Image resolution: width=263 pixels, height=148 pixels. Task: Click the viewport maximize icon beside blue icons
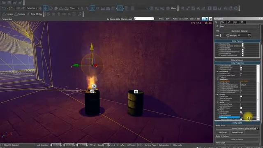[210, 19]
